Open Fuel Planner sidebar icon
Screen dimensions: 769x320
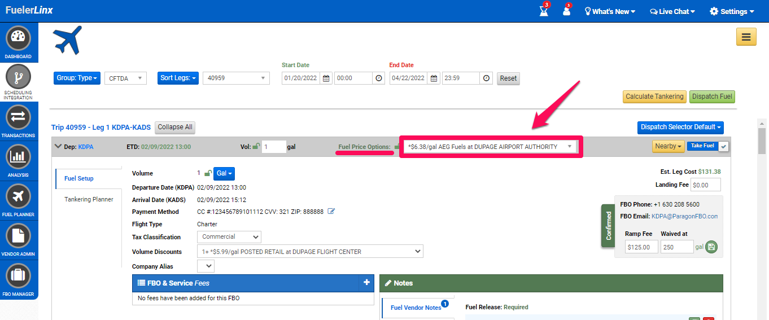coord(19,197)
